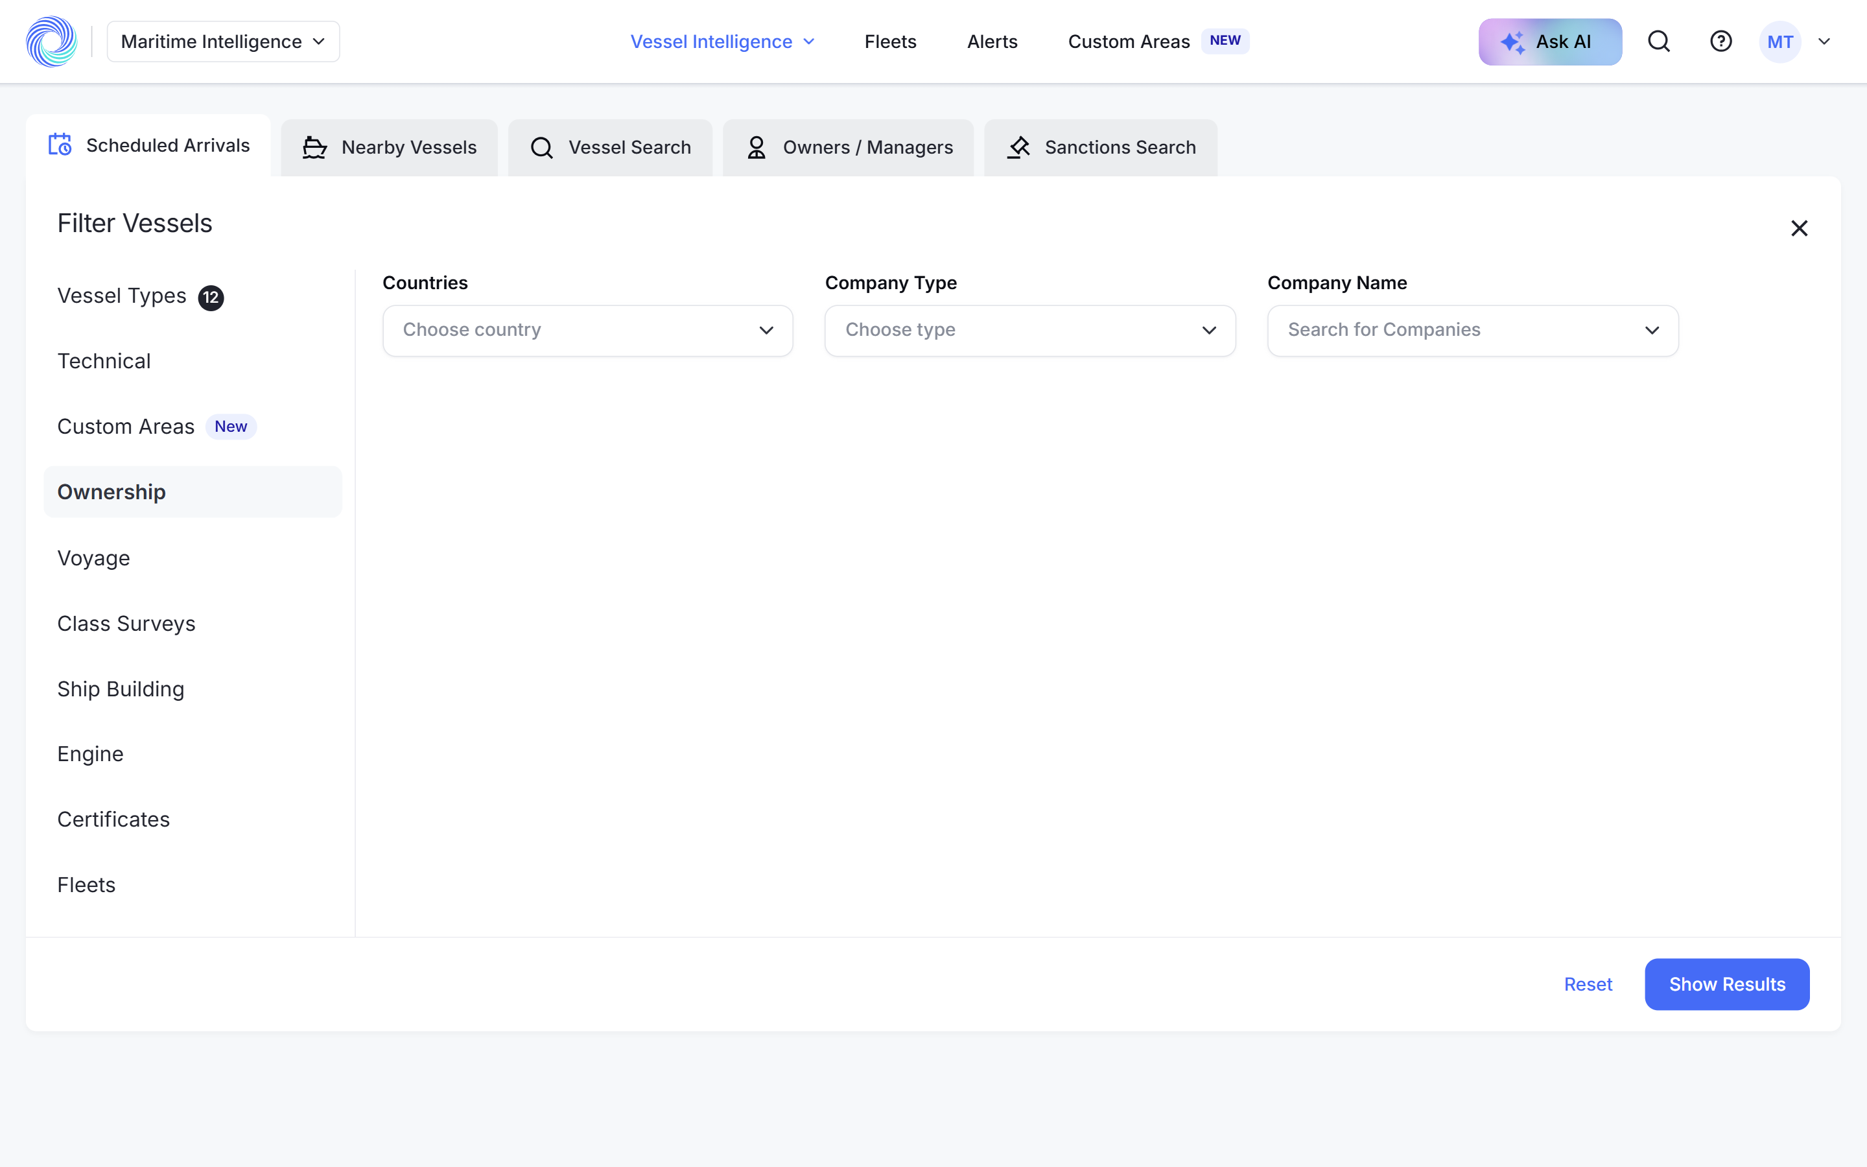The width and height of the screenshot is (1867, 1167).
Task: Open the global search magnifier icon
Action: [x=1659, y=41]
